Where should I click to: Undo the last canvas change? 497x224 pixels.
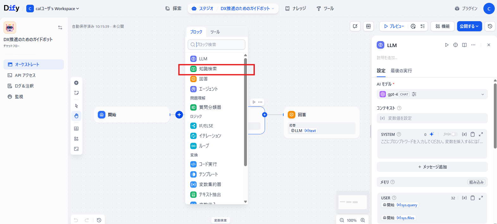76,220
